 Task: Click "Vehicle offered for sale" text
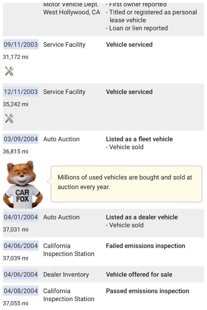pos(139,274)
